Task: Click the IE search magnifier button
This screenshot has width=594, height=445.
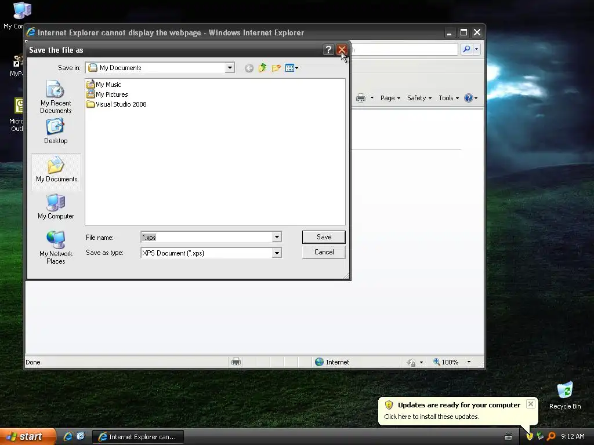Action: coord(467,49)
